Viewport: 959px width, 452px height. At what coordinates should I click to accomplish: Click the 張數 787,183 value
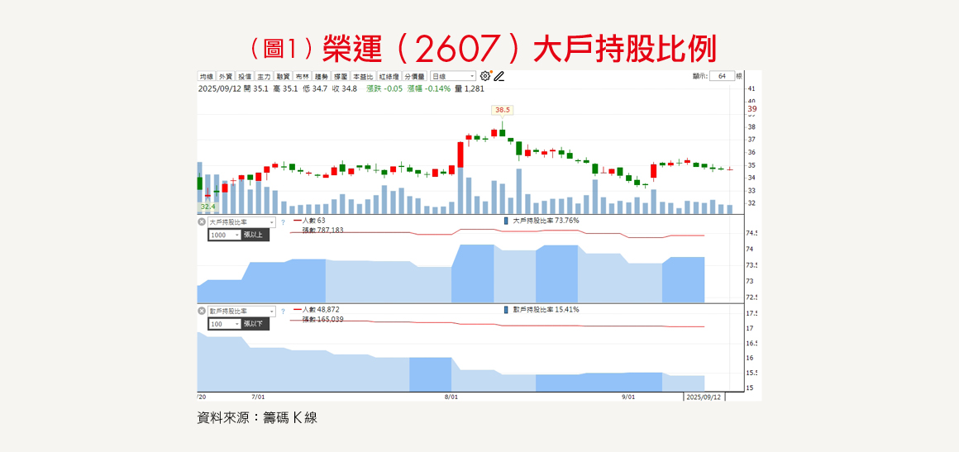coord(322,230)
